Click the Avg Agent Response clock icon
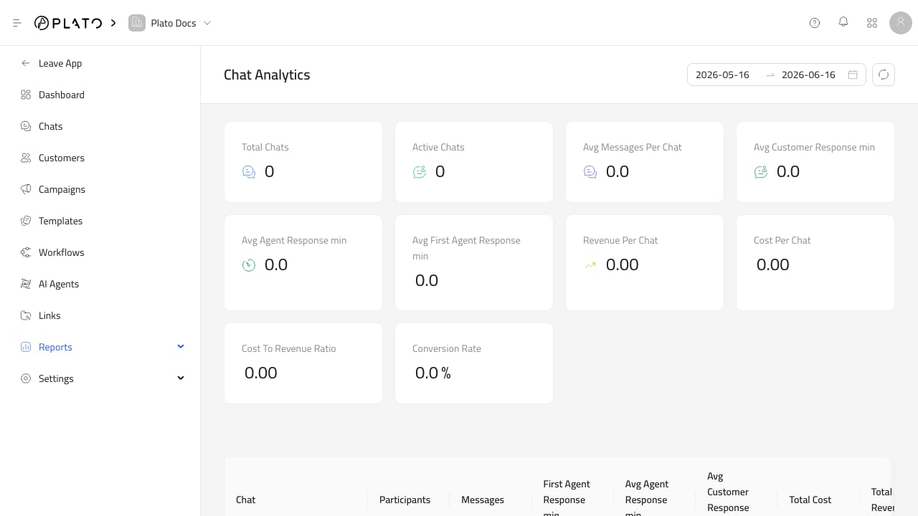The height and width of the screenshot is (516, 918). [249, 265]
